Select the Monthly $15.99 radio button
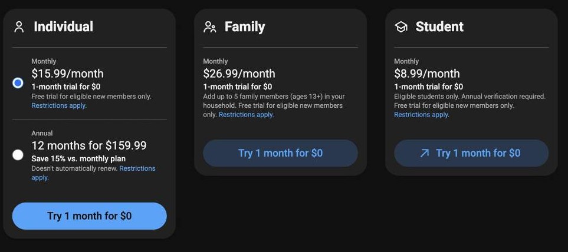The image size is (568, 252). pos(18,83)
